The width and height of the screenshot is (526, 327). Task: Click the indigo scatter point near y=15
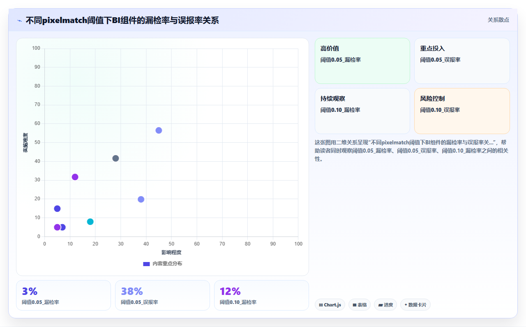(57, 209)
